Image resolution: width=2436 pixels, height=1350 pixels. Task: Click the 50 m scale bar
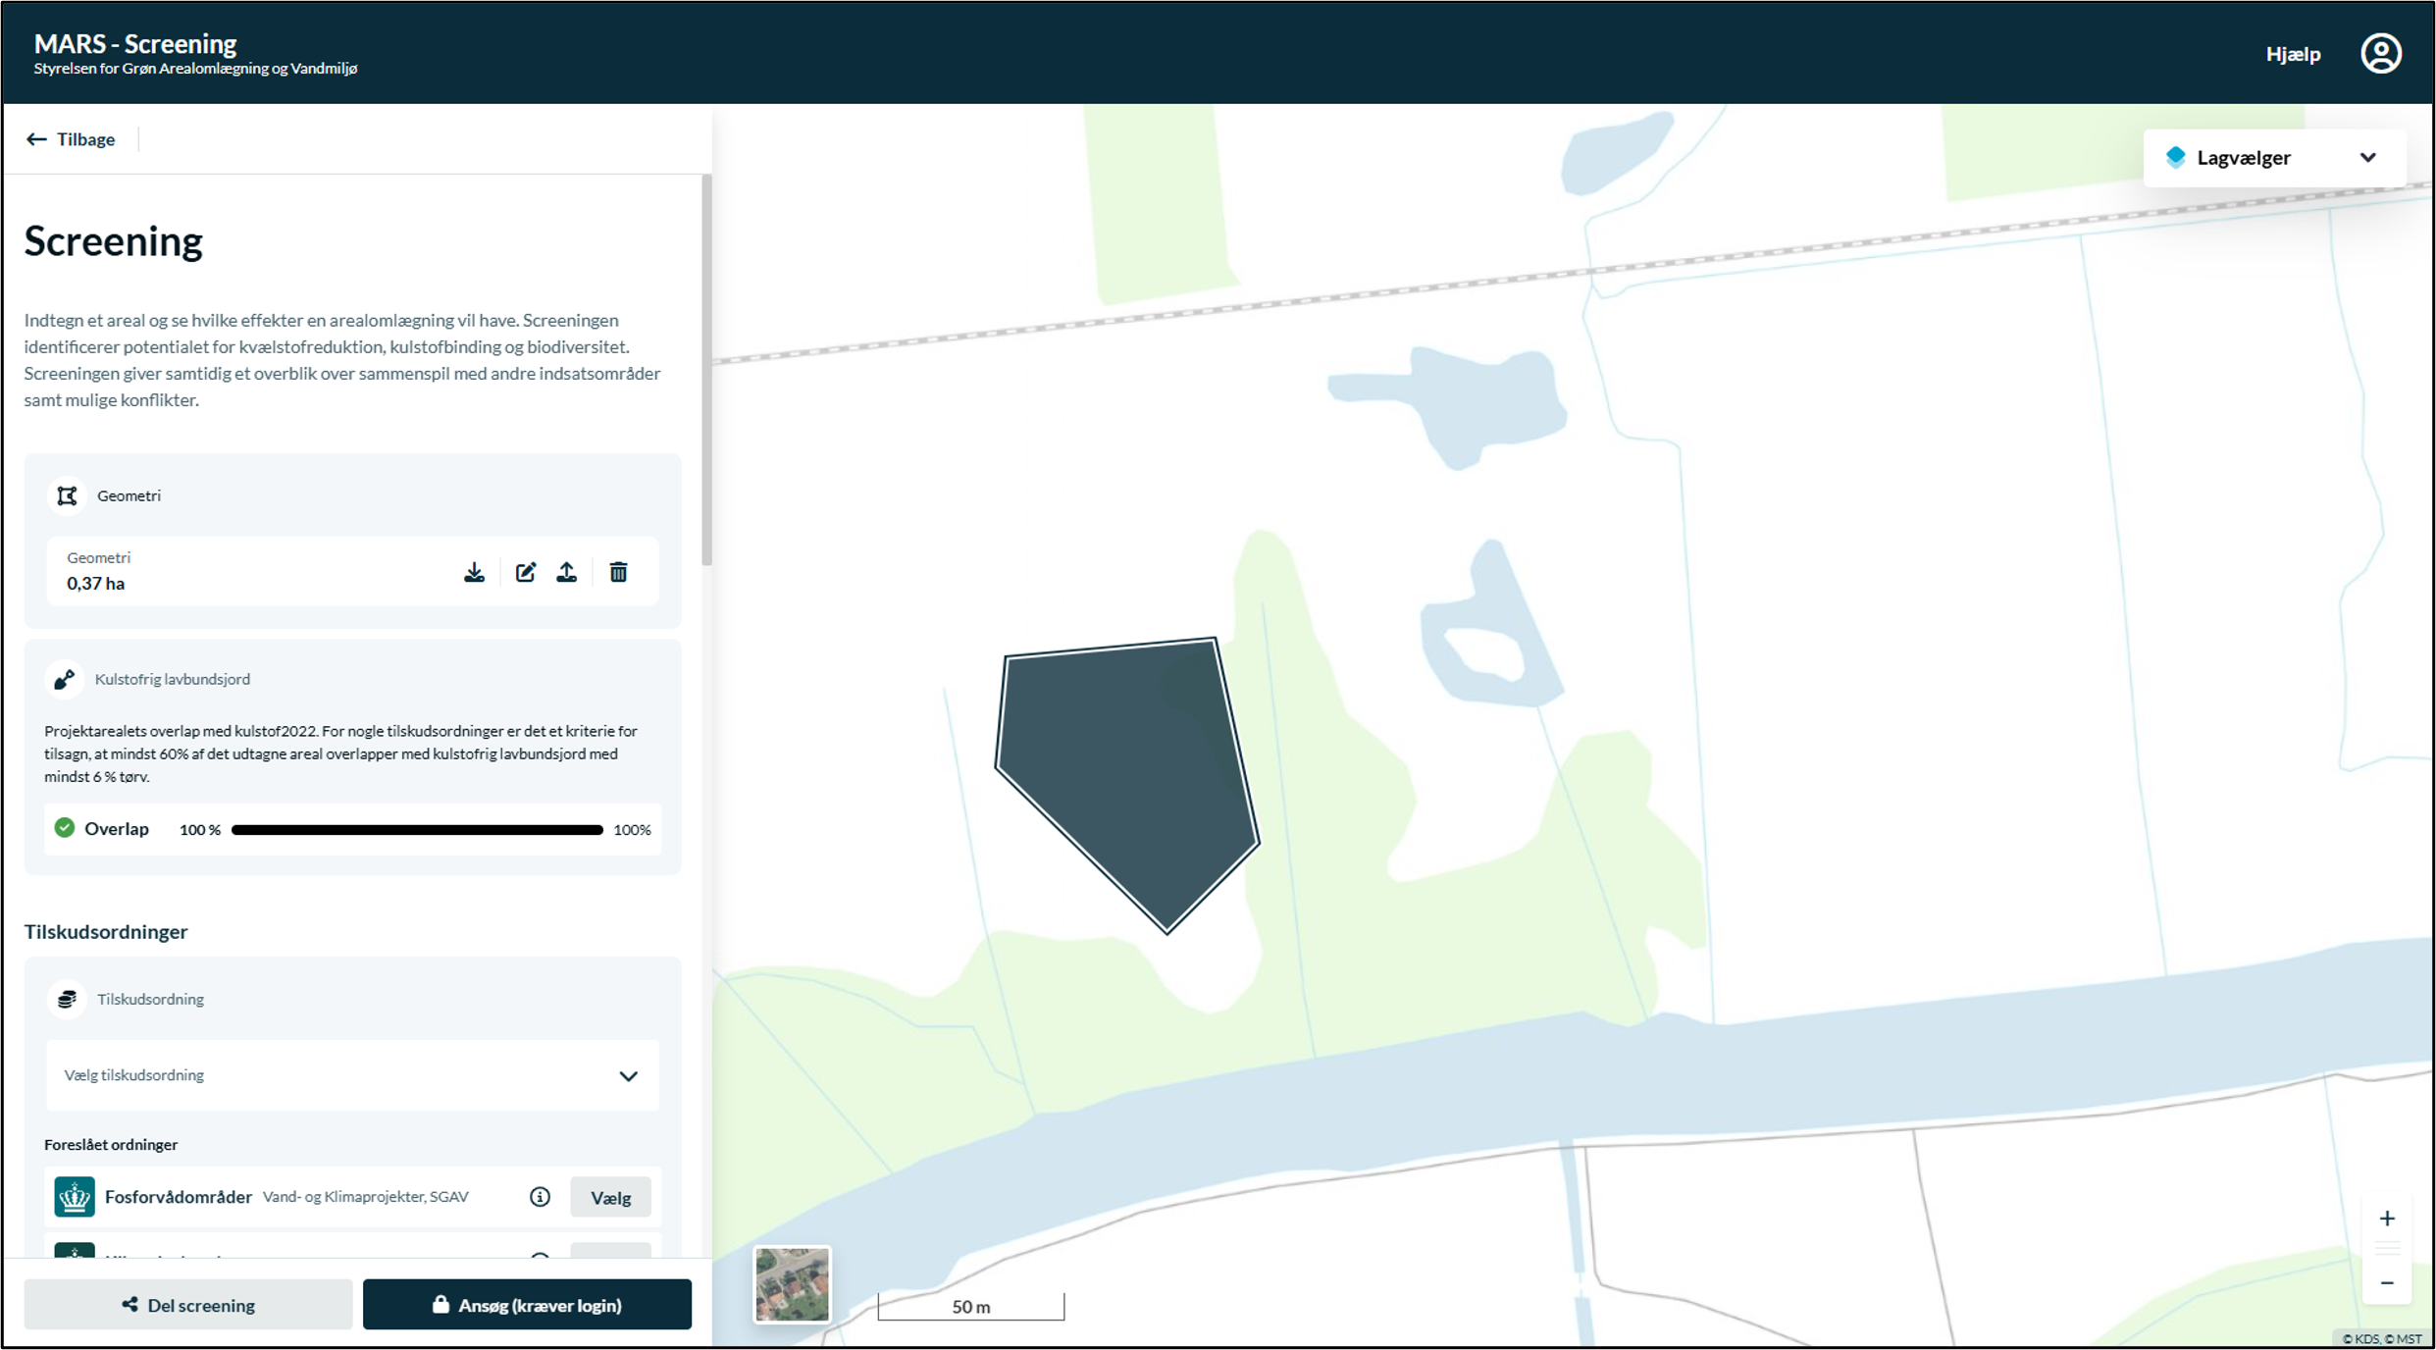point(971,1307)
